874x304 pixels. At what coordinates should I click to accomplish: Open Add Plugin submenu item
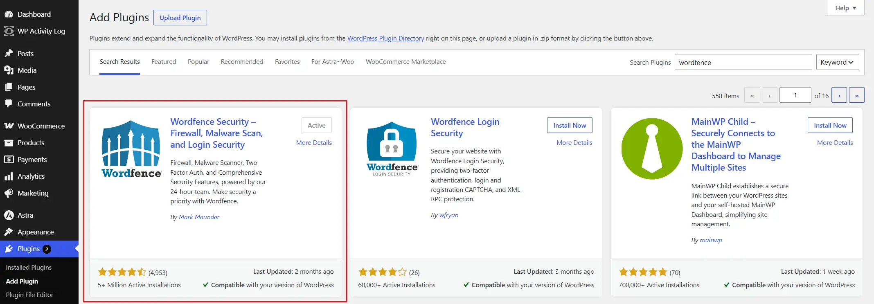(22, 281)
